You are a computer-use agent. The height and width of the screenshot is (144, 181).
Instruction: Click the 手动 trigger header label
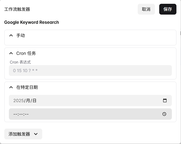coord(21,35)
